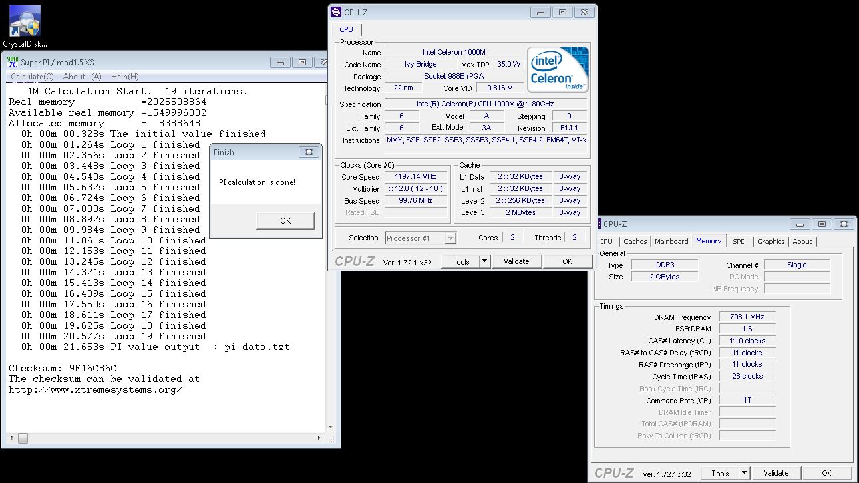
Task: Click Tools button in processor CPU-Z window
Action: [460, 261]
